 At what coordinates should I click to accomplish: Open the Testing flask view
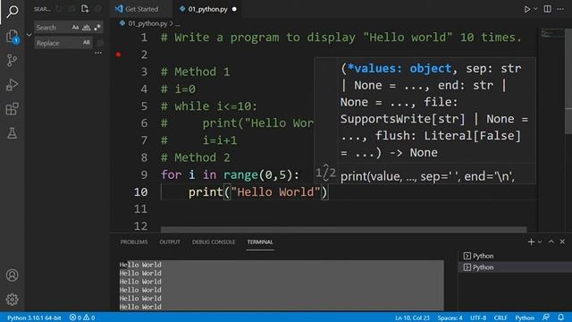click(x=12, y=133)
